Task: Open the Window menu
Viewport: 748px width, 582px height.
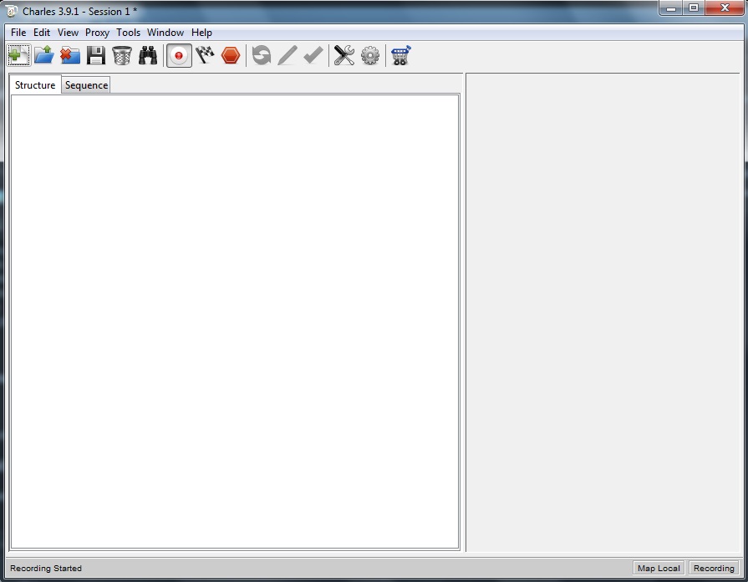Action: (x=165, y=33)
